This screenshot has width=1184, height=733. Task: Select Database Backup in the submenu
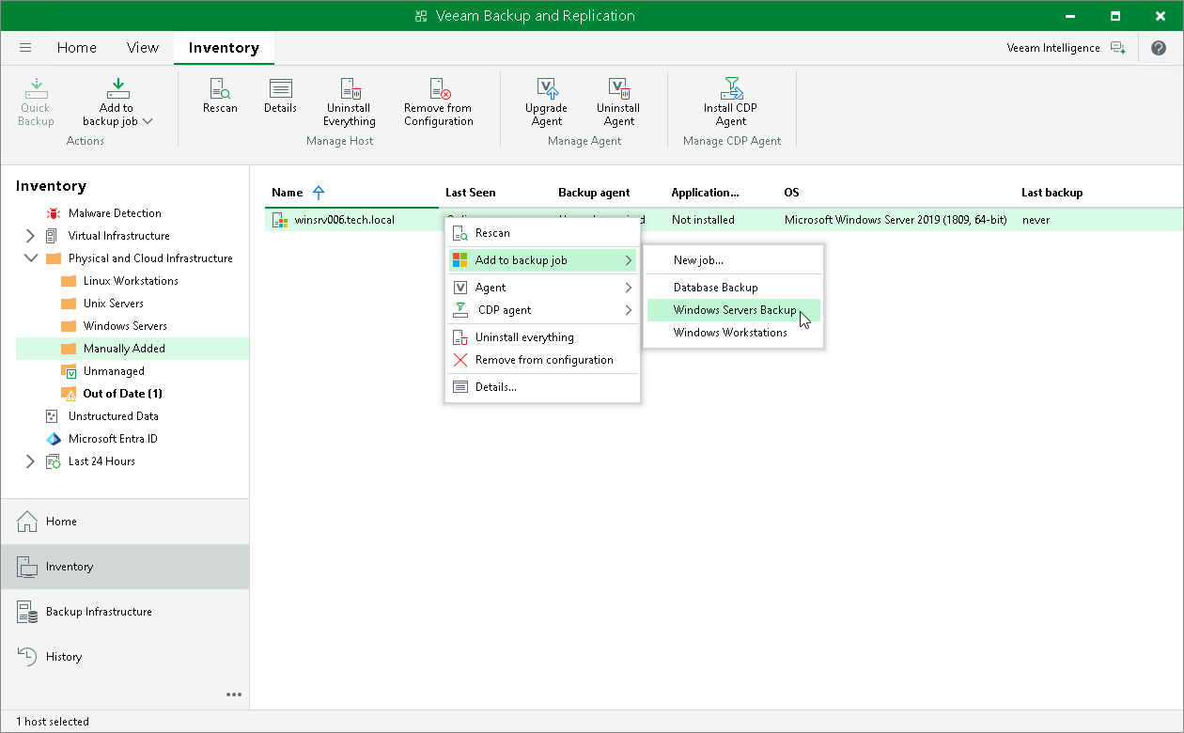[734, 288]
